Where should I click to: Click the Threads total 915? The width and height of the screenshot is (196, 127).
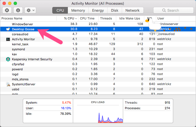coord(167,103)
